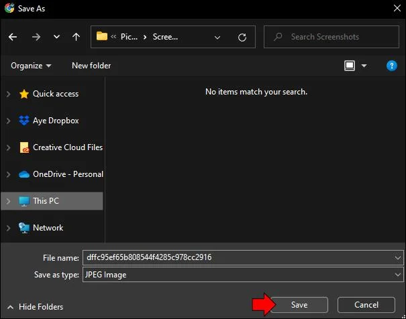
Task: Go up one folder level
Action: point(76,37)
